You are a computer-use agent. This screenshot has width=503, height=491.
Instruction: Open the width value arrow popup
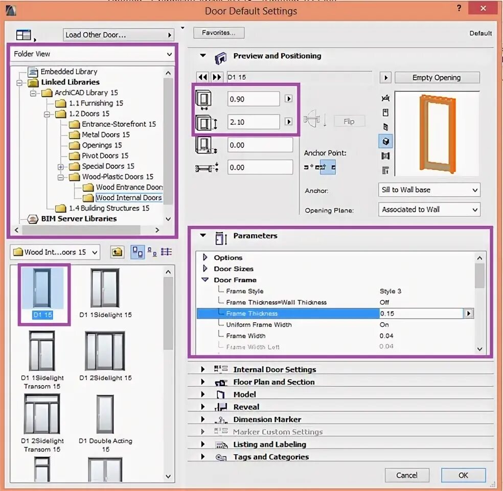(x=288, y=99)
